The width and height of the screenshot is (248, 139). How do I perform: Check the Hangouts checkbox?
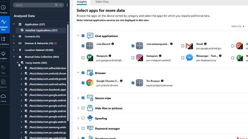coord(83,58)
